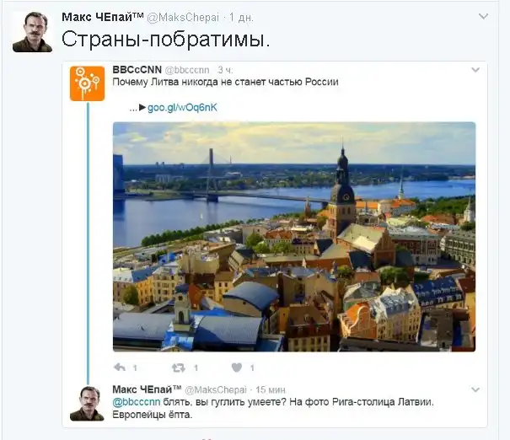Click the '1 дн.' timestamp on the top tweet

(x=241, y=17)
